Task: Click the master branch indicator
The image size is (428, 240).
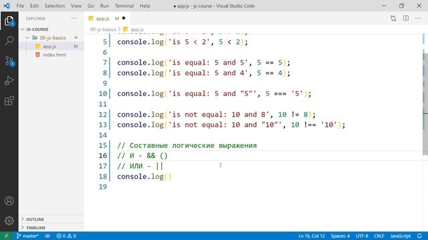Action: (27, 236)
